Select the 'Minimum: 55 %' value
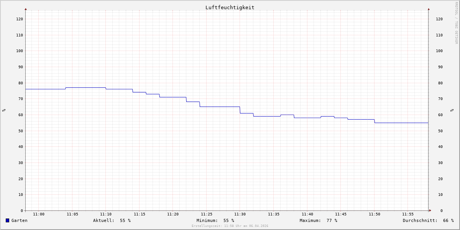Screen dimensions: 460x230 click(x=215, y=220)
